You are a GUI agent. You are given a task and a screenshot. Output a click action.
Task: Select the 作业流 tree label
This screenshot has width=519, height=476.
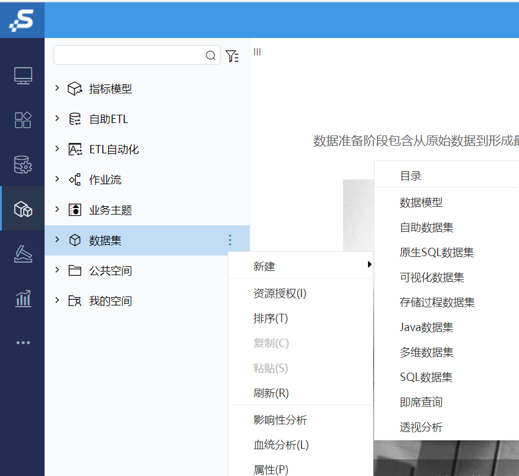105,179
